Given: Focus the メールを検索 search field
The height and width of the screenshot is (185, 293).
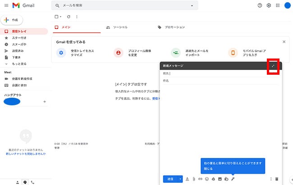Looking at the screenshot, I should 124,5.
